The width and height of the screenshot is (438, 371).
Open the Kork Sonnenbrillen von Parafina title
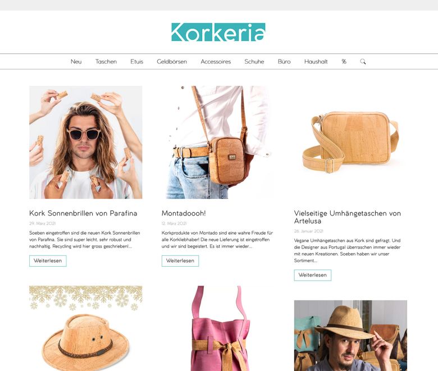coord(83,213)
